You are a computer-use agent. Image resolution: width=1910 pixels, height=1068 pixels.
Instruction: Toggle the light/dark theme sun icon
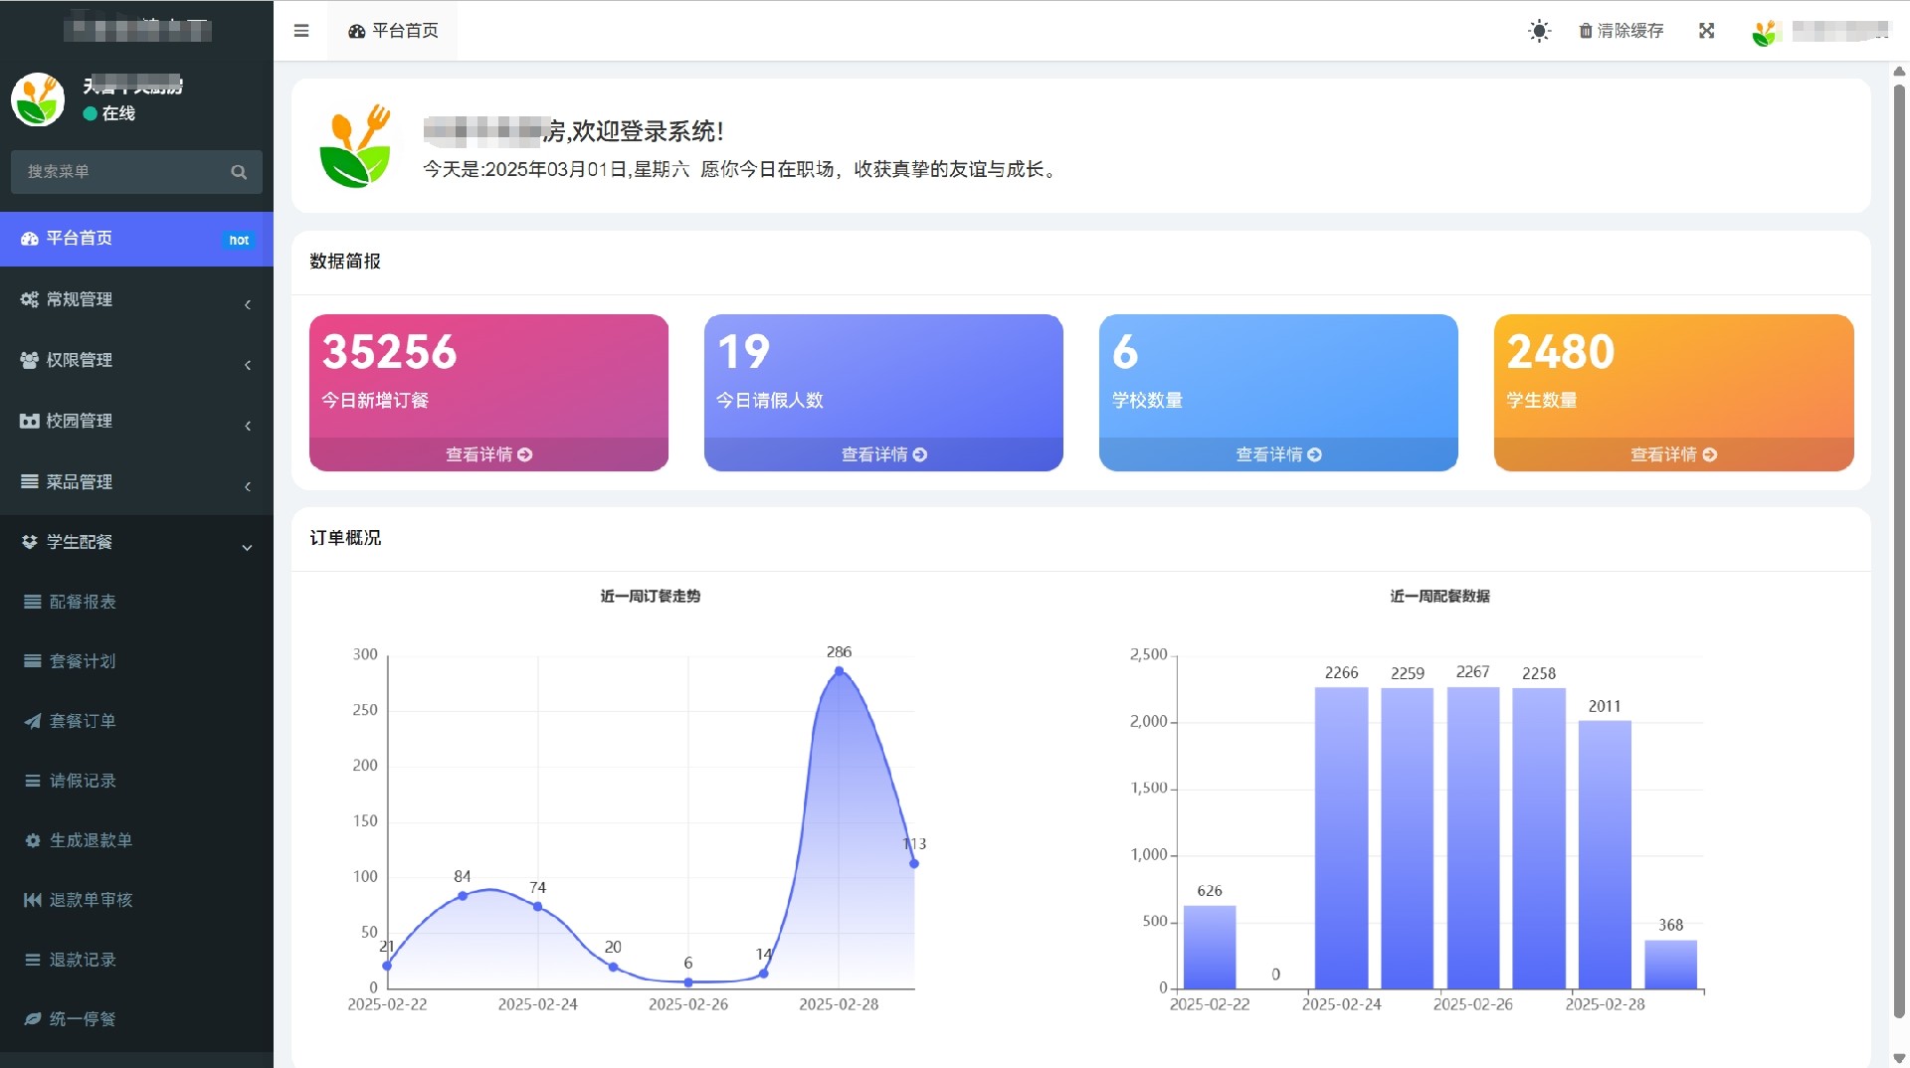pos(1539,31)
